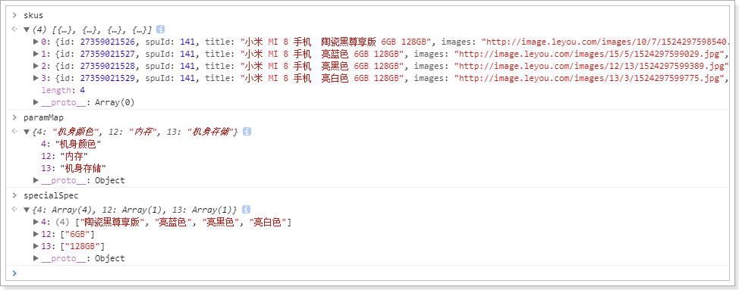Click info icon next to paramMap object summary
Image resolution: width=739 pixels, height=290 pixels.
[x=247, y=132]
